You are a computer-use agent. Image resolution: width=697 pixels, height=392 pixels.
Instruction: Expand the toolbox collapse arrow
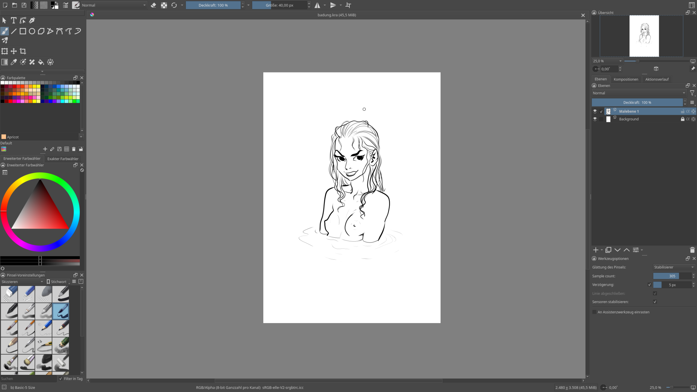tap(42, 71)
